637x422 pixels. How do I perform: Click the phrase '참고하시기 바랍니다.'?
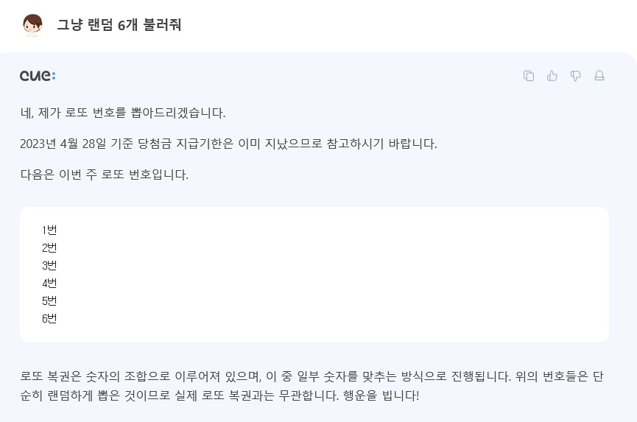[382, 144]
